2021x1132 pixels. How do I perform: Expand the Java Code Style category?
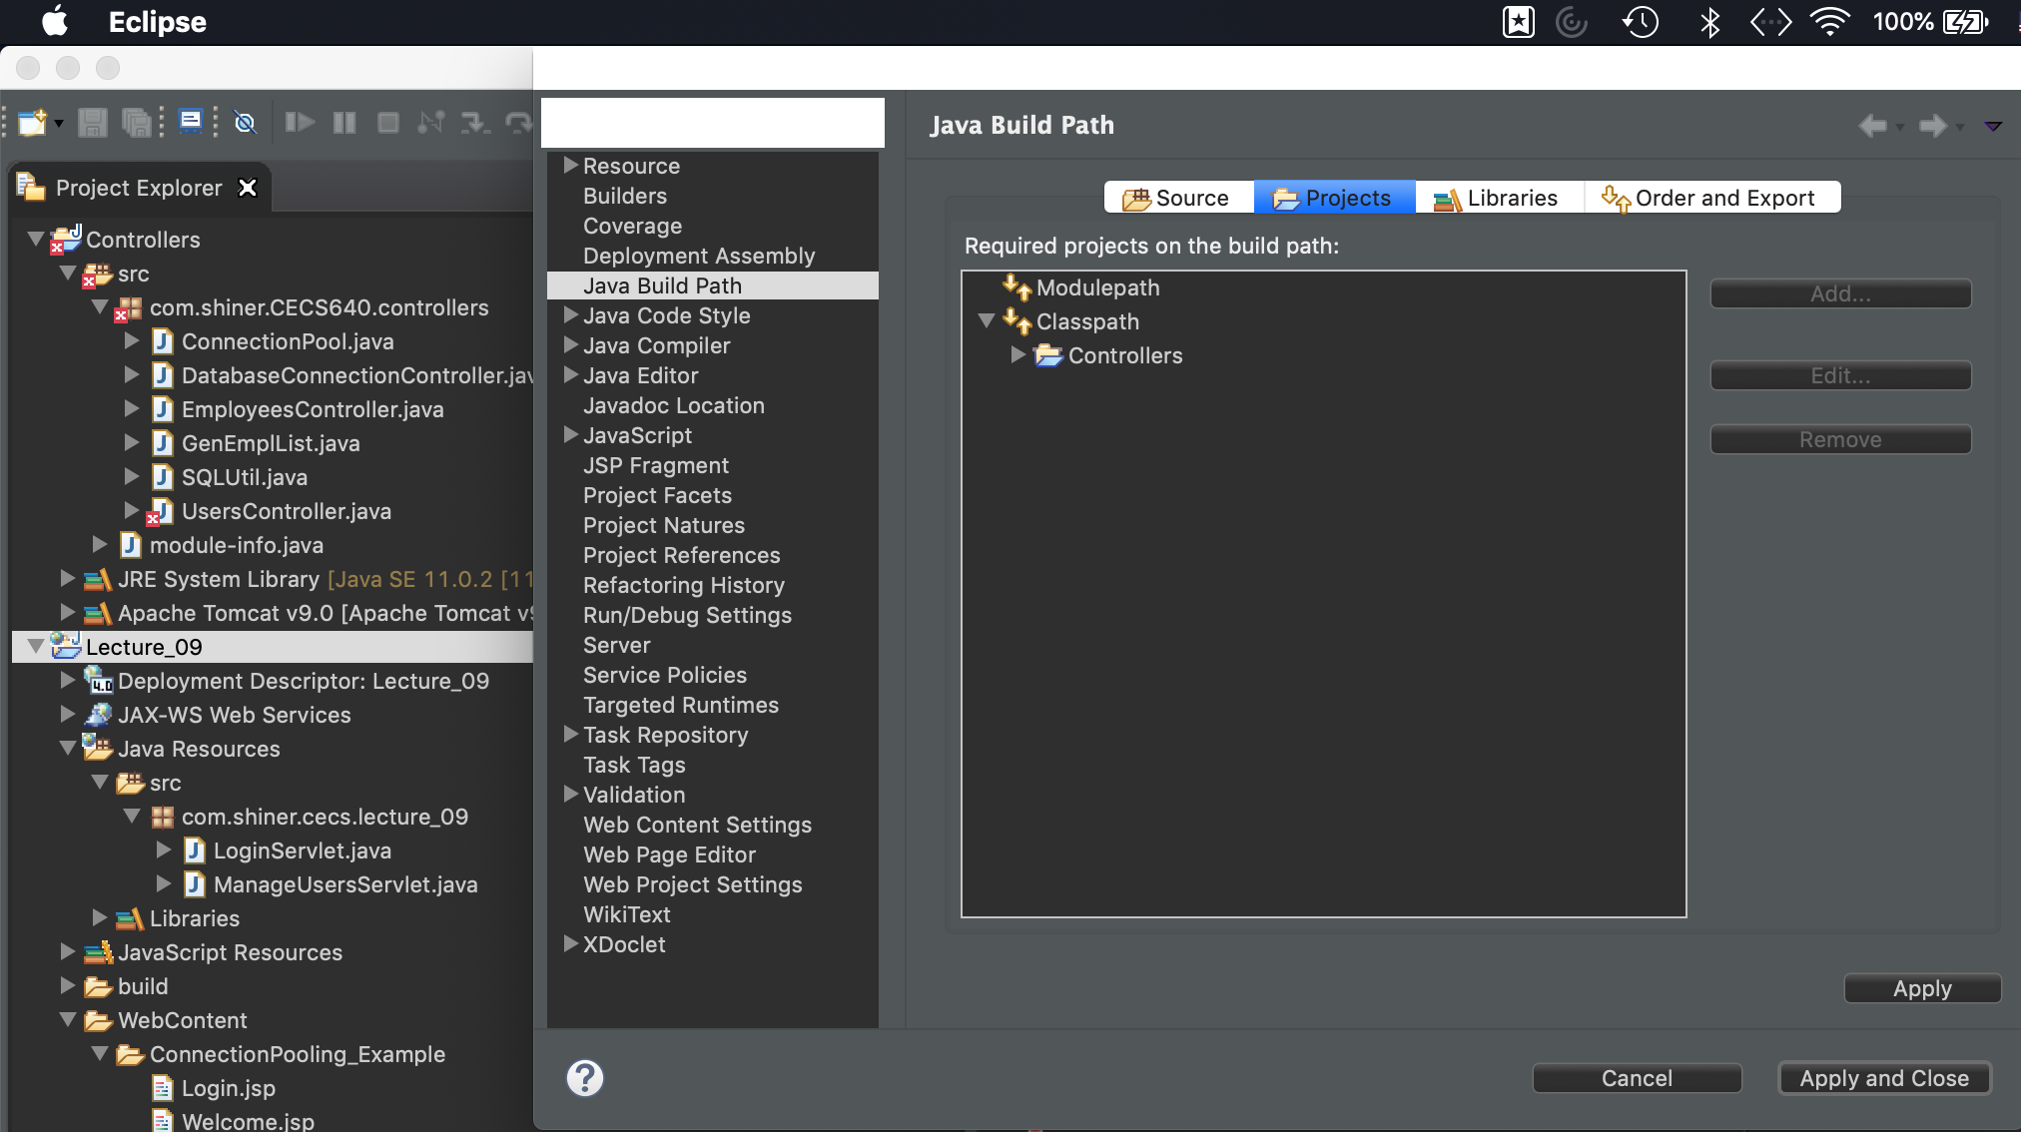(x=571, y=314)
